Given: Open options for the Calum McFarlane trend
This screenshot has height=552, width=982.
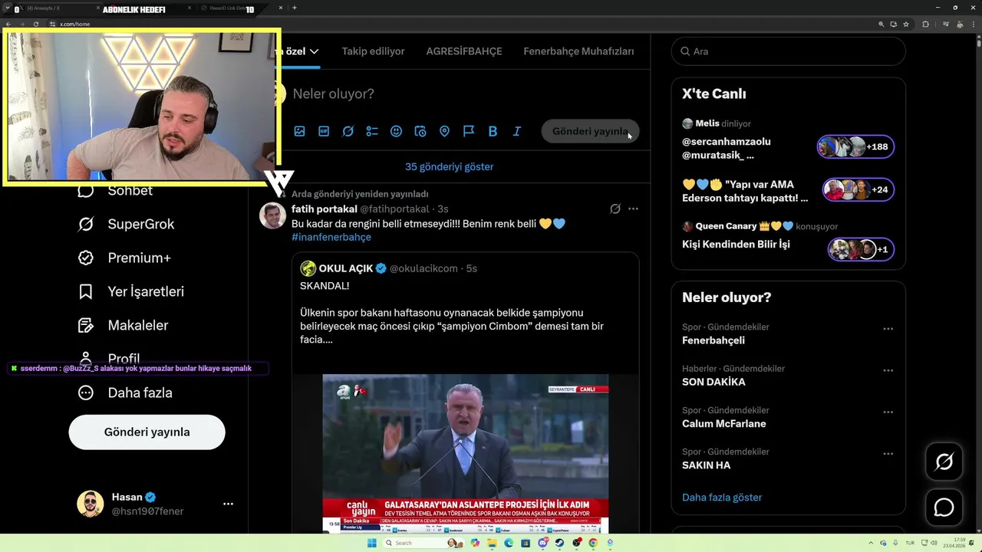Looking at the screenshot, I should (x=888, y=412).
